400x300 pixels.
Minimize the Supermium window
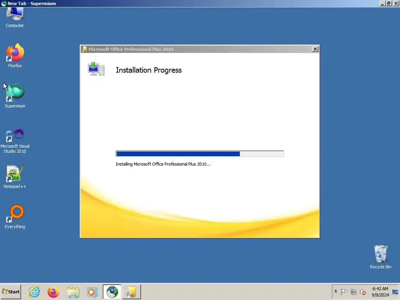pos(382,3)
